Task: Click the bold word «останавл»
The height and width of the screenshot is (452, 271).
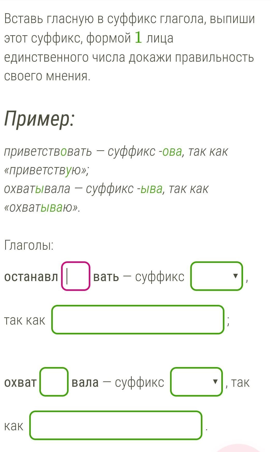Action: (x=31, y=277)
